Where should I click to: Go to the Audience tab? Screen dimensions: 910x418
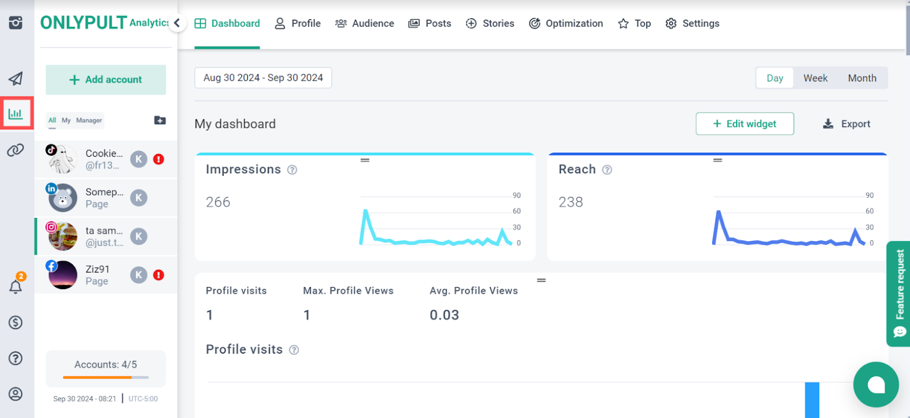point(365,23)
